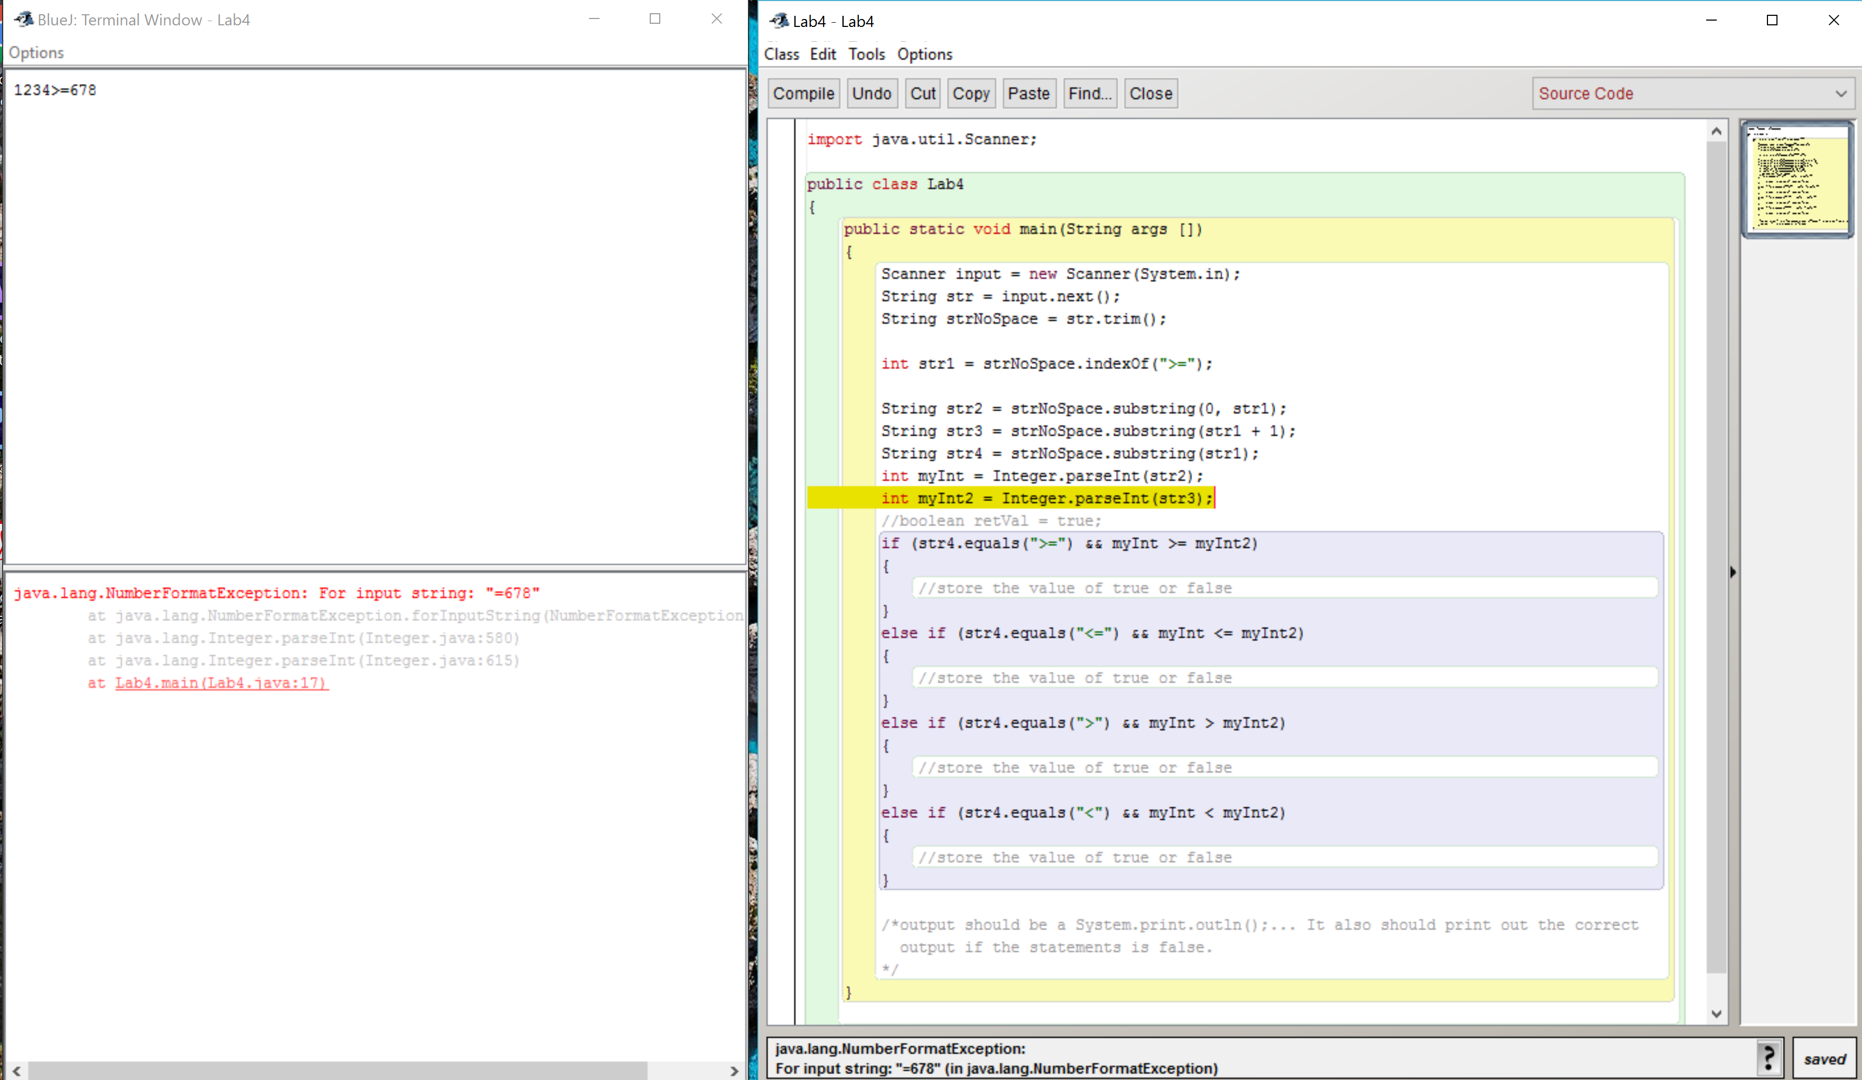Click the Integer.java:615 stack trace line
The width and height of the screenshot is (1862, 1080).
click(304, 660)
